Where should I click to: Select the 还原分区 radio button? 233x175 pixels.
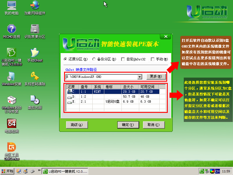[66, 59]
